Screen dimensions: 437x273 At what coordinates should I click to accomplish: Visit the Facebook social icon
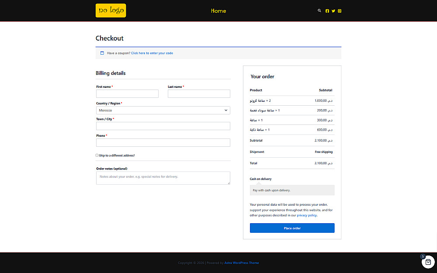click(x=327, y=11)
